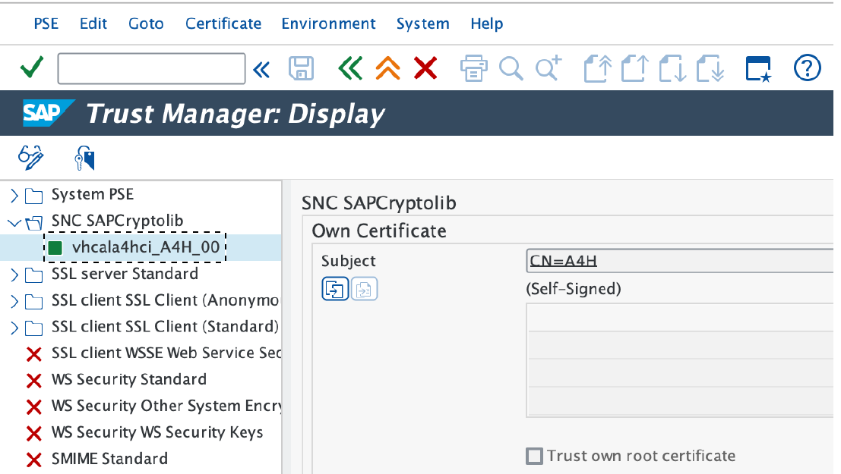Image resolution: width=841 pixels, height=474 pixels.
Task: Click the CN=A4H subject link
Action: pos(564,261)
